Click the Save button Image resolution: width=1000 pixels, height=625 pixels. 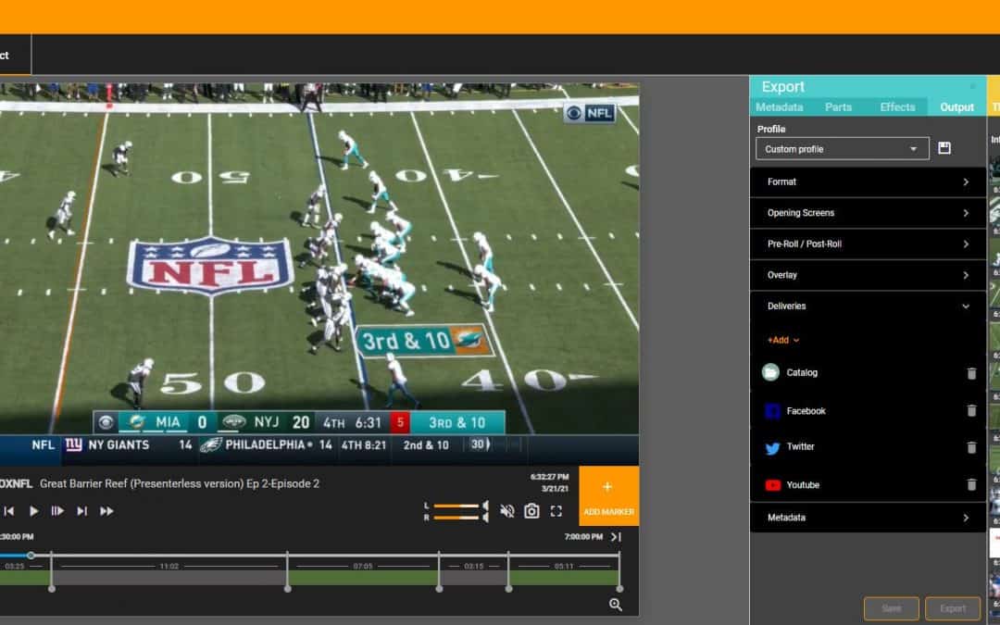tap(891, 608)
